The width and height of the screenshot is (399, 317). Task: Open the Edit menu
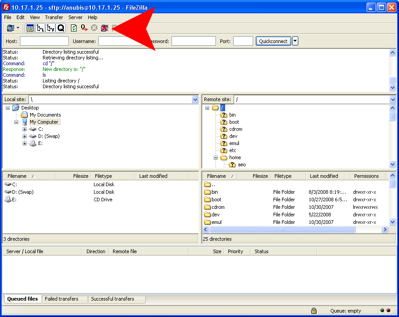pyautogui.click(x=20, y=17)
